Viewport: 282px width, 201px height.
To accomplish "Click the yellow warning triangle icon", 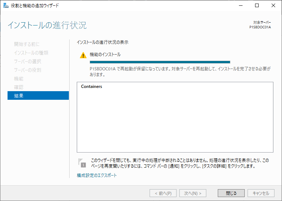I will tap(83, 55).
